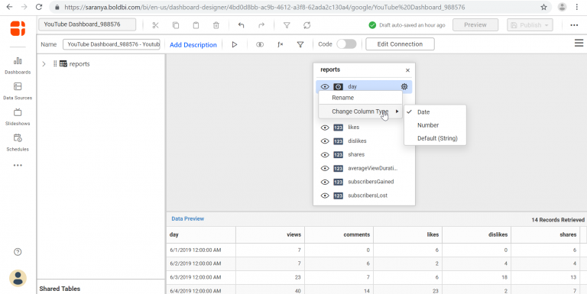The width and height of the screenshot is (587, 294).
Task: Open the expression fx icon
Action: pyautogui.click(x=280, y=44)
